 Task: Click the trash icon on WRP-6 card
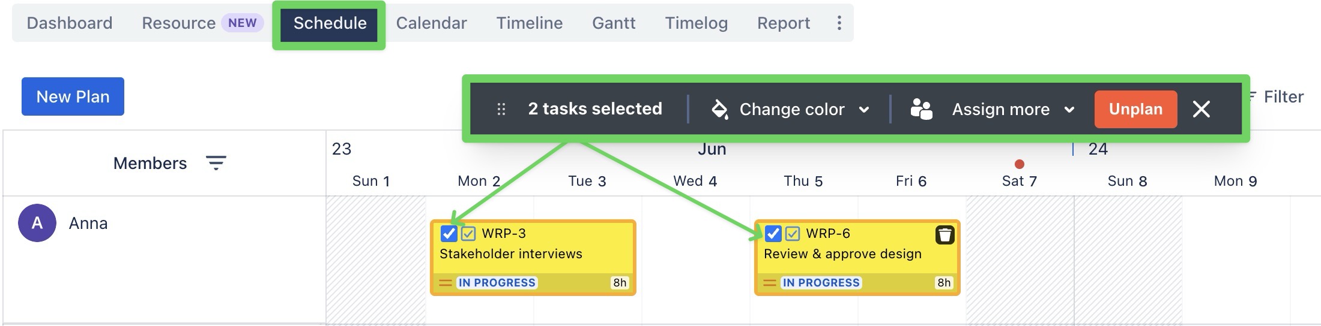[x=945, y=235]
